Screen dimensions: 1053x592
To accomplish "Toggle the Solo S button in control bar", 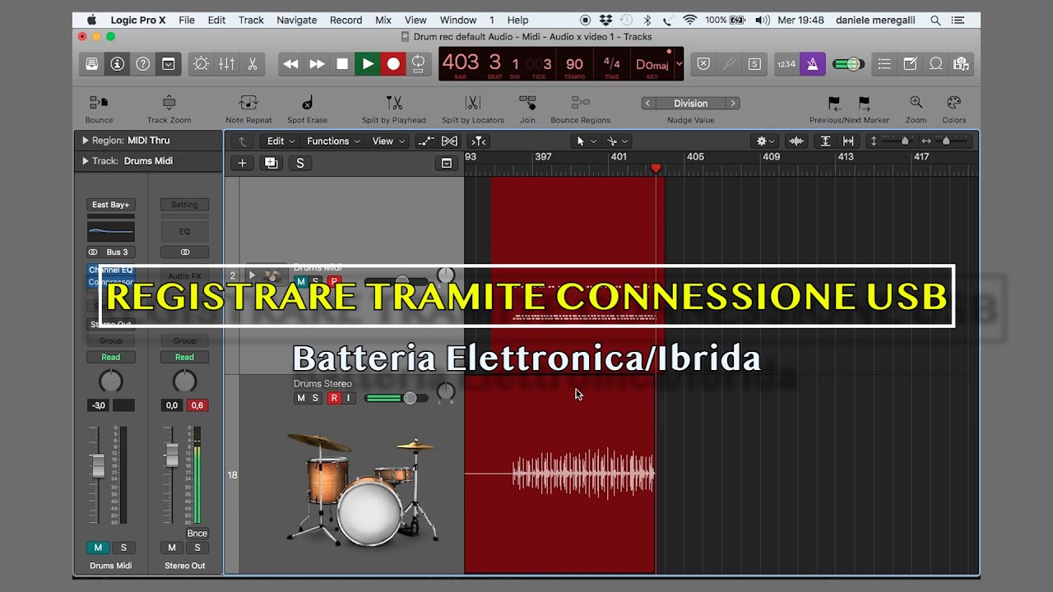I will click(x=754, y=63).
